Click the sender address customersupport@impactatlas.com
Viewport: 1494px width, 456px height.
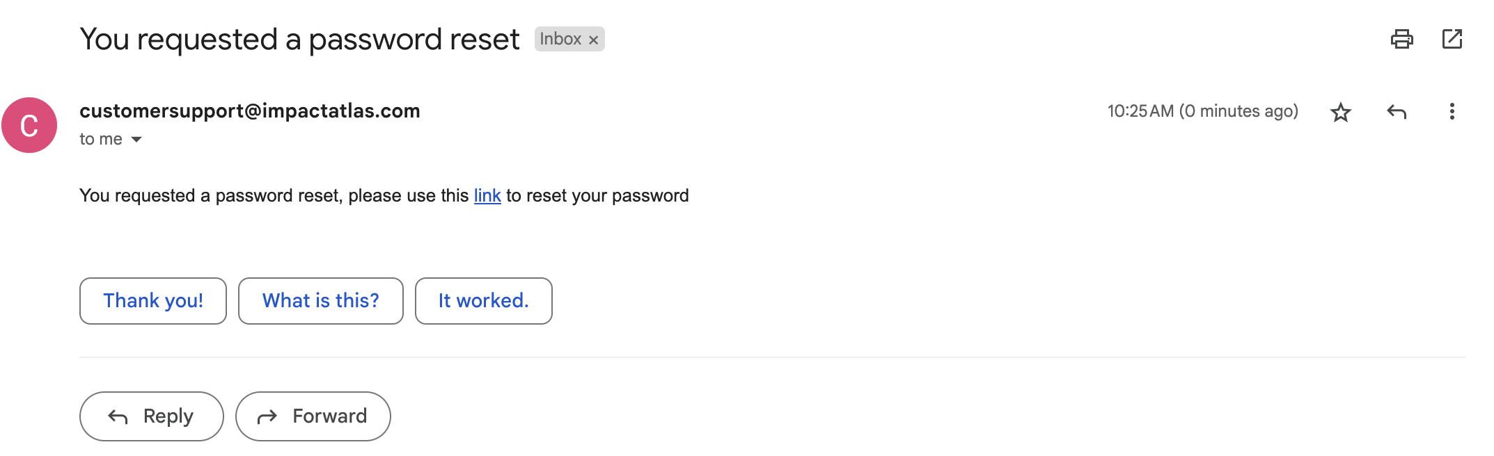click(x=249, y=111)
